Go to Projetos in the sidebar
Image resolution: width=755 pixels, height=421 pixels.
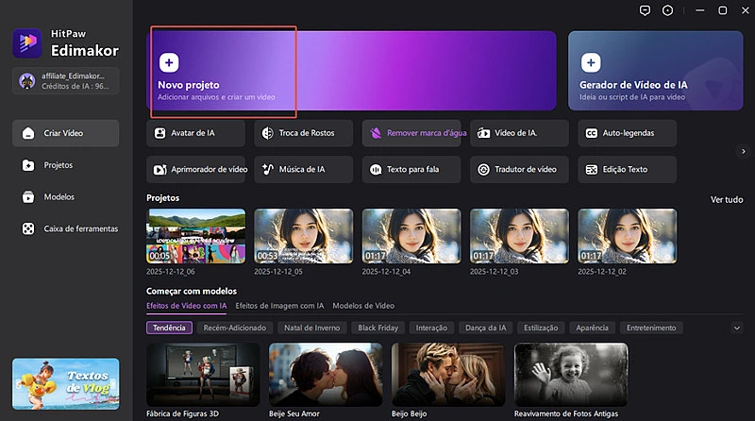[x=59, y=165]
